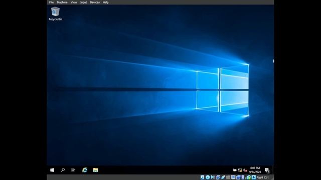Click the keyboard capture arrow status icon
This screenshot has height=180, width=321.
(x=254, y=177)
